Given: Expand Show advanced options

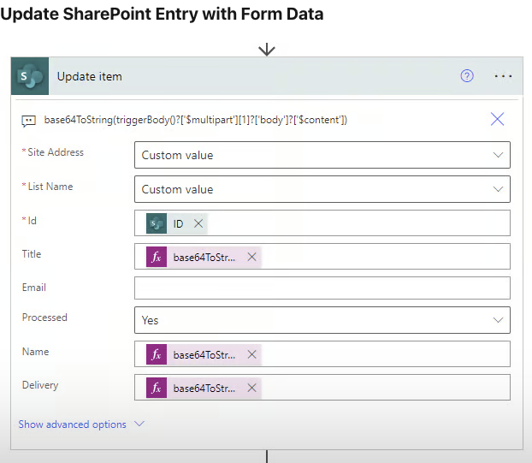Looking at the screenshot, I should click(x=72, y=424).
